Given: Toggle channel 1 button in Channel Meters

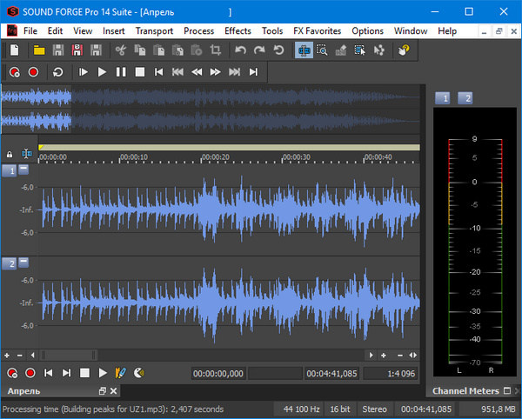Looking at the screenshot, I should pyautogui.click(x=443, y=98).
